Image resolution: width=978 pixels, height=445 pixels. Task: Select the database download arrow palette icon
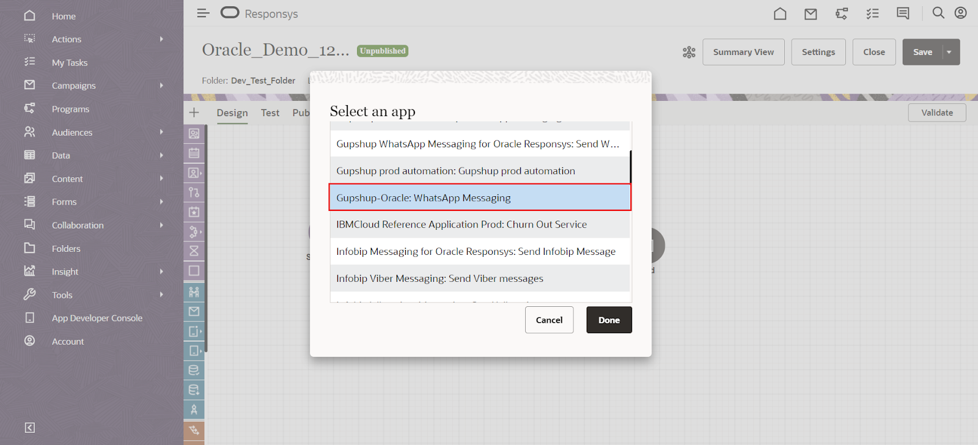[194, 389]
